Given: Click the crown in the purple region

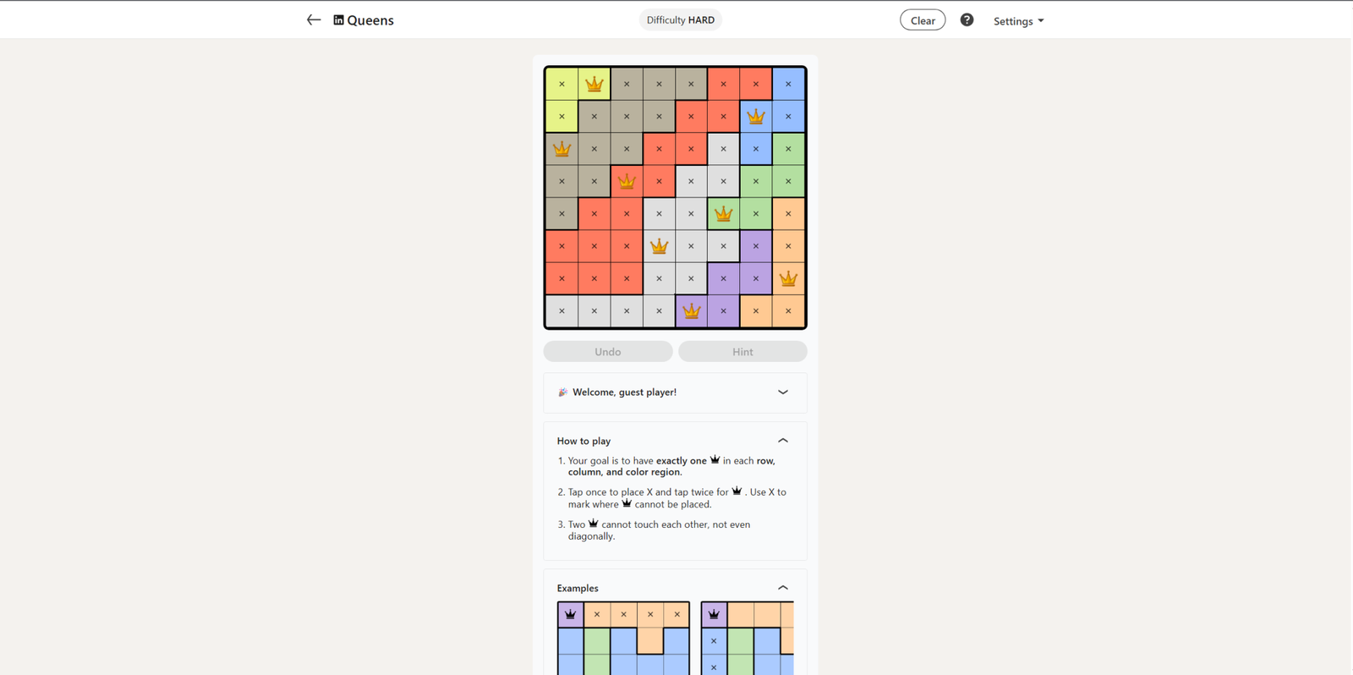Looking at the screenshot, I should [692, 311].
